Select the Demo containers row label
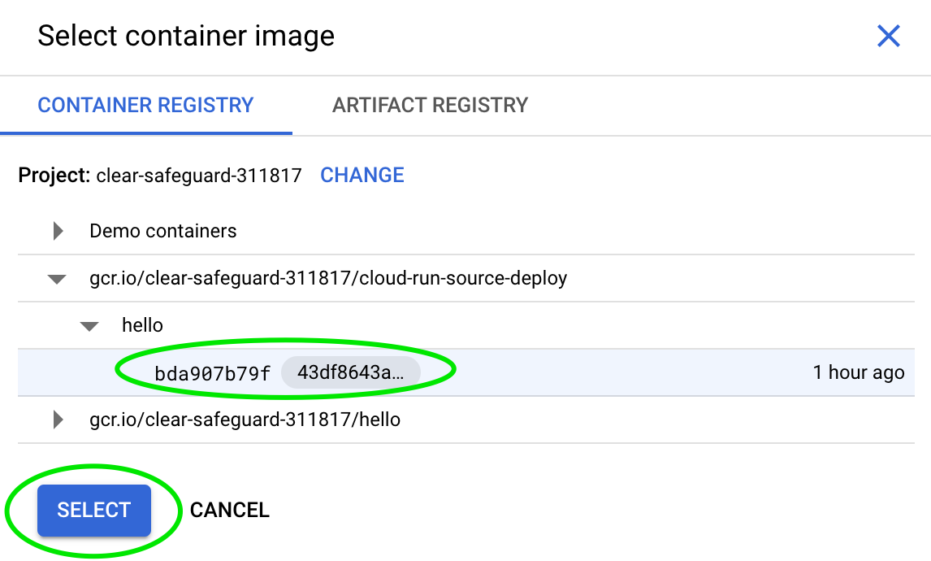This screenshot has height=561, width=931. pyautogui.click(x=163, y=231)
